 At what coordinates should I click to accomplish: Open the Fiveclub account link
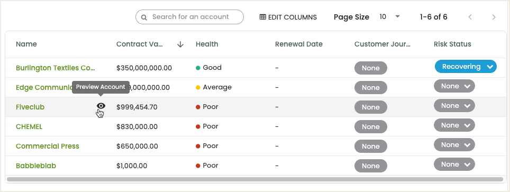[30, 107]
